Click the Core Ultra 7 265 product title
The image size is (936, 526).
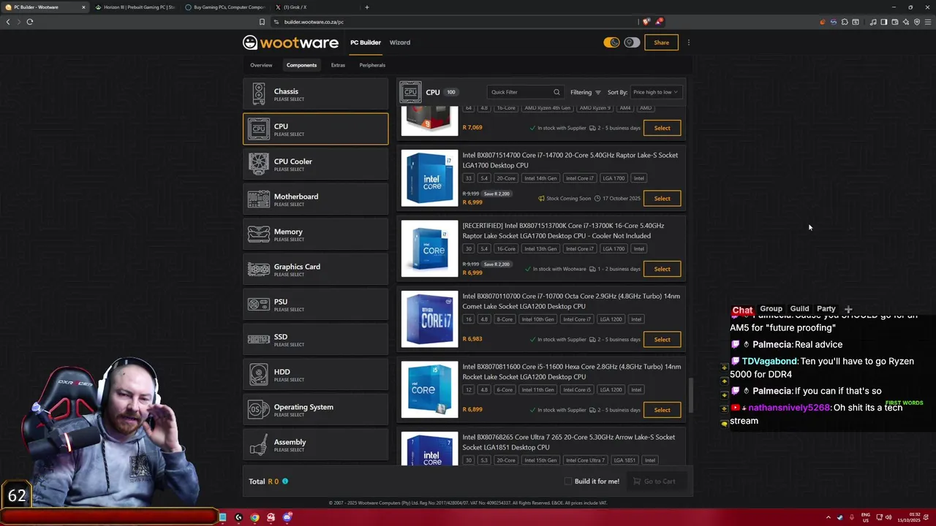point(568,442)
